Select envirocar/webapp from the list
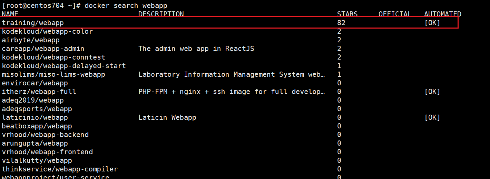This screenshot has width=490, height=179. coord(35,83)
